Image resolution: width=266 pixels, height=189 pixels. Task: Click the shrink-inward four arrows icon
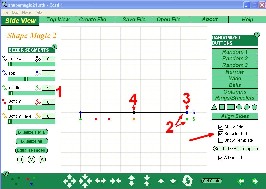85,181
